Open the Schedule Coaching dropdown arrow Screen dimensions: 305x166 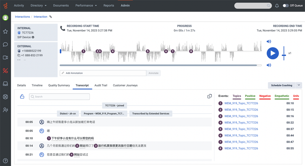pyautogui.click(x=299, y=85)
